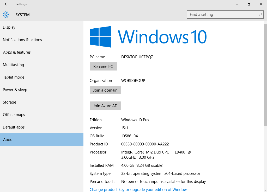Open Notifications & actions
Screen dimensions: 267x192
[42, 40]
